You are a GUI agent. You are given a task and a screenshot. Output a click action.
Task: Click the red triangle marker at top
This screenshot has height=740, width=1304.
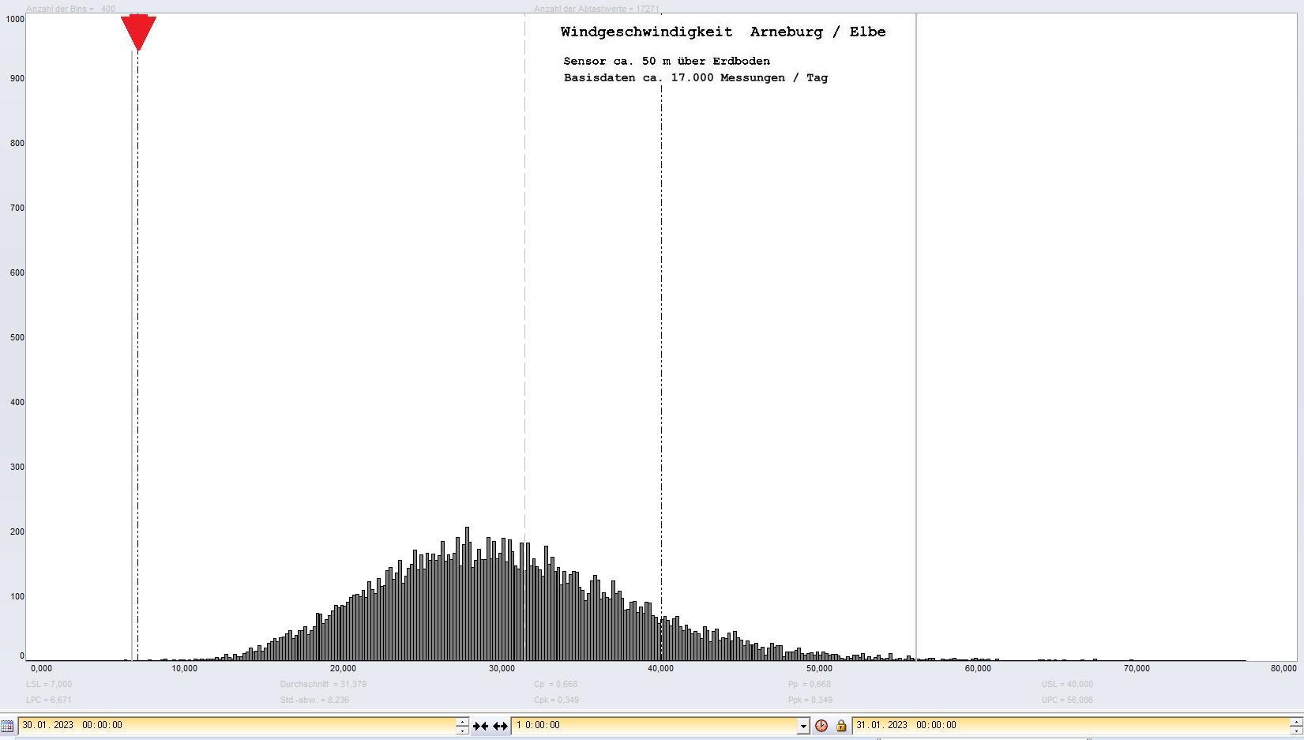[x=138, y=32]
